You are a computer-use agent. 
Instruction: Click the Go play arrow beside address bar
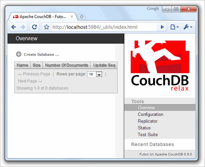pyautogui.click(x=162, y=27)
